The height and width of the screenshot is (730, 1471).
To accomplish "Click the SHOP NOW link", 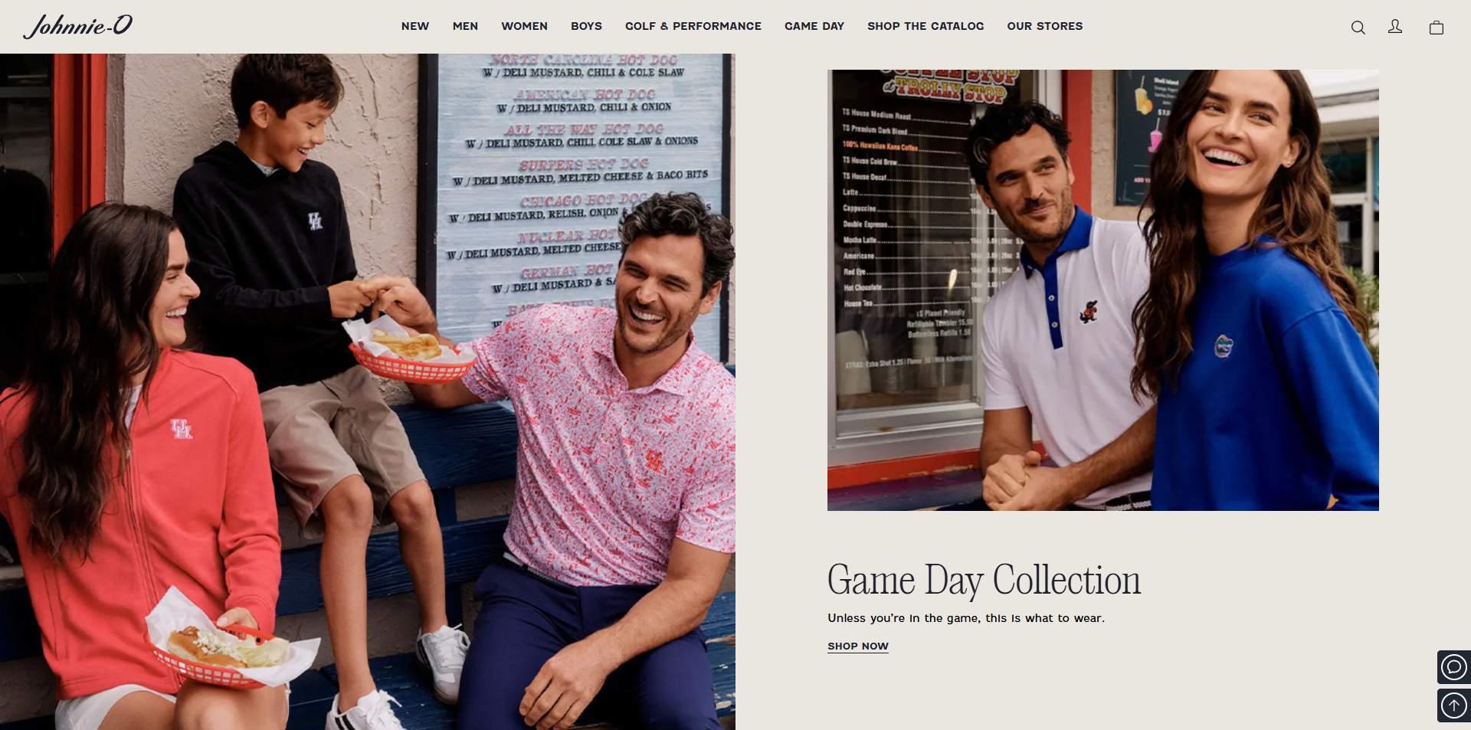I will [x=858, y=647].
